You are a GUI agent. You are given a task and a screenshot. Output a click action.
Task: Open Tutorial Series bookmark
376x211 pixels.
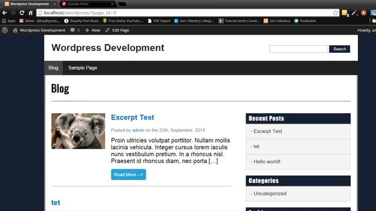tap(239, 21)
